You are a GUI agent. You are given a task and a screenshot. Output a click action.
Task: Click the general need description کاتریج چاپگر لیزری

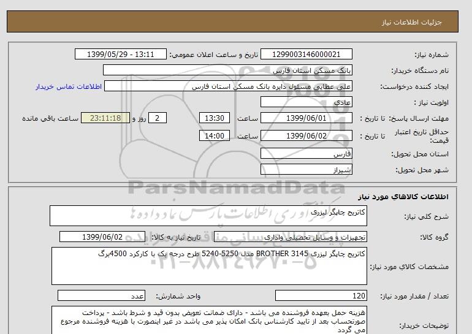(x=208, y=216)
